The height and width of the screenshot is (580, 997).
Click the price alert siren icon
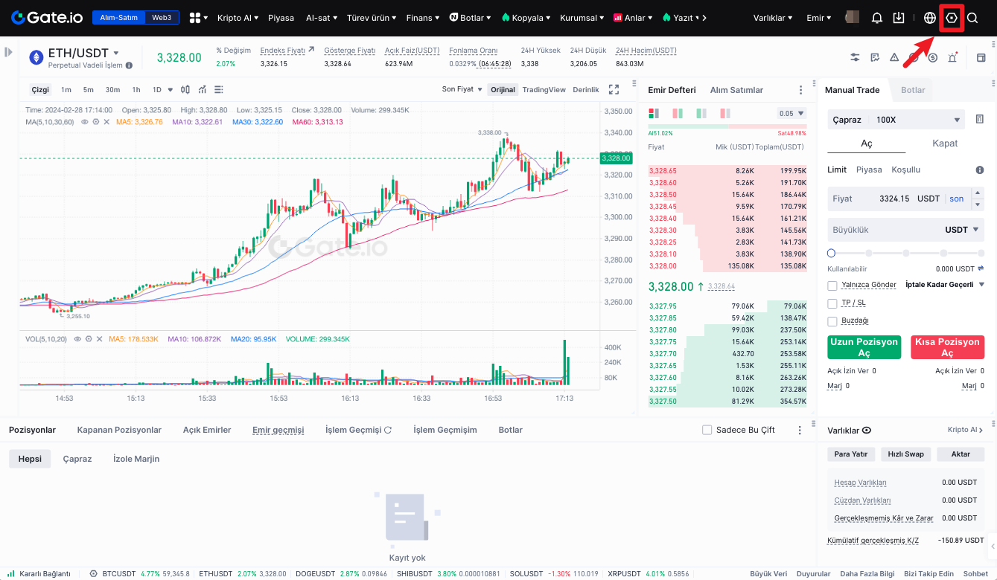click(x=952, y=57)
